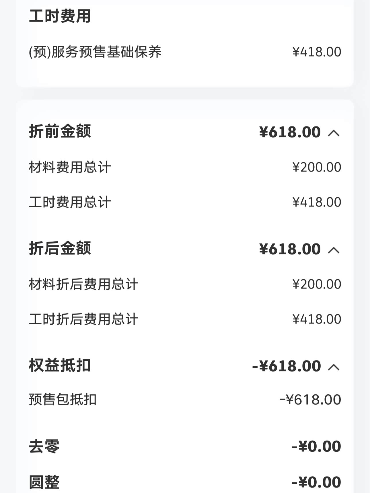370x493 pixels.
Task: Collapse the 权益抵扣 section chevron
Action: pyautogui.click(x=334, y=367)
